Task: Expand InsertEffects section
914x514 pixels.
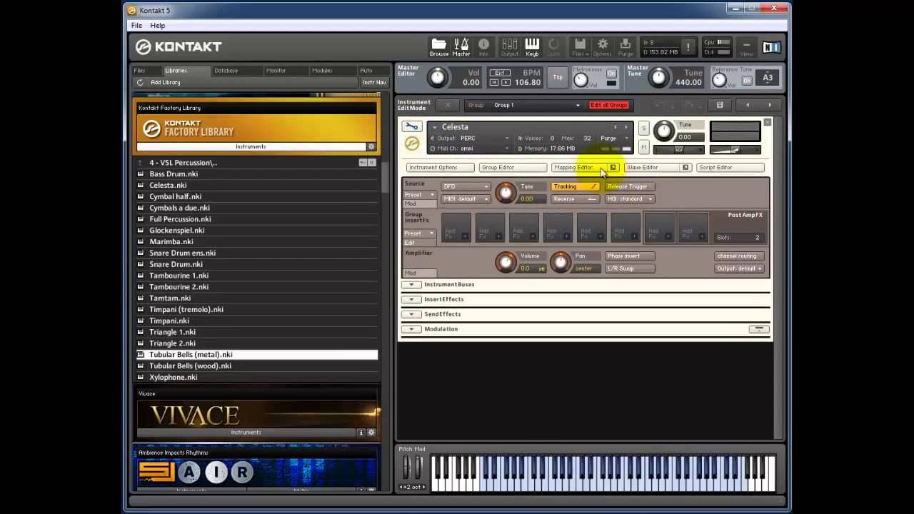Action: (x=411, y=299)
